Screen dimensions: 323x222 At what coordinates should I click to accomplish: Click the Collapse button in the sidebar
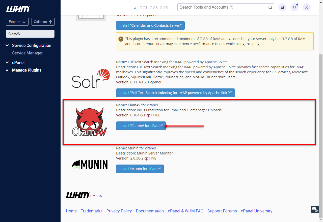coord(43,22)
